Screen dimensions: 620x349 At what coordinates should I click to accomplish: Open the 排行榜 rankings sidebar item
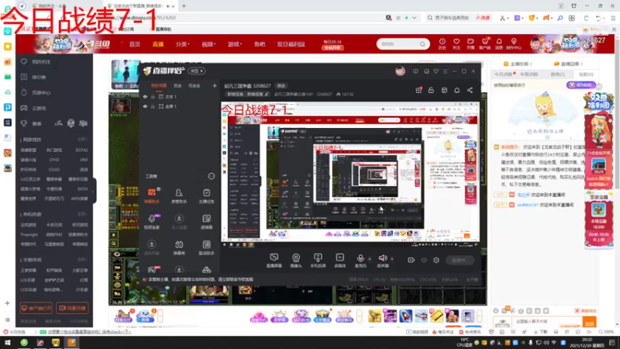pyautogui.click(x=39, y=77)
